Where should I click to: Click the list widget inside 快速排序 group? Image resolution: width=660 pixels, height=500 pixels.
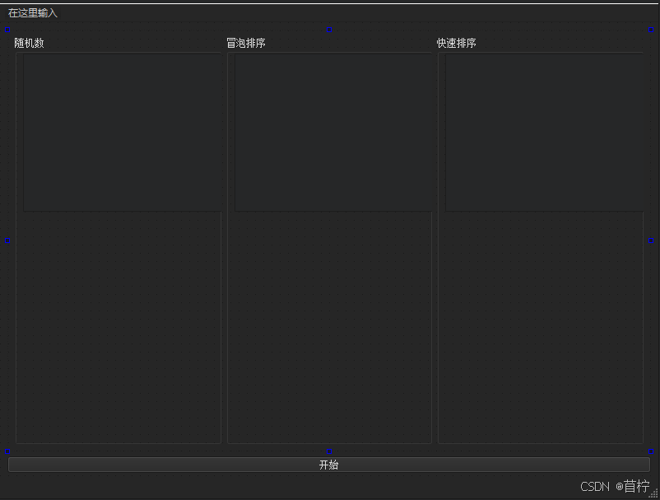pos(544,133)
